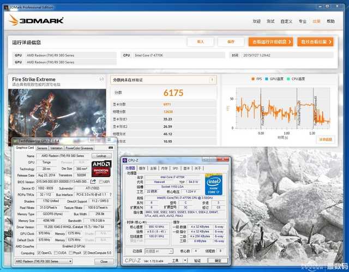
Task: Toggle the PhysX checkbox
Action: pos(70,253)
